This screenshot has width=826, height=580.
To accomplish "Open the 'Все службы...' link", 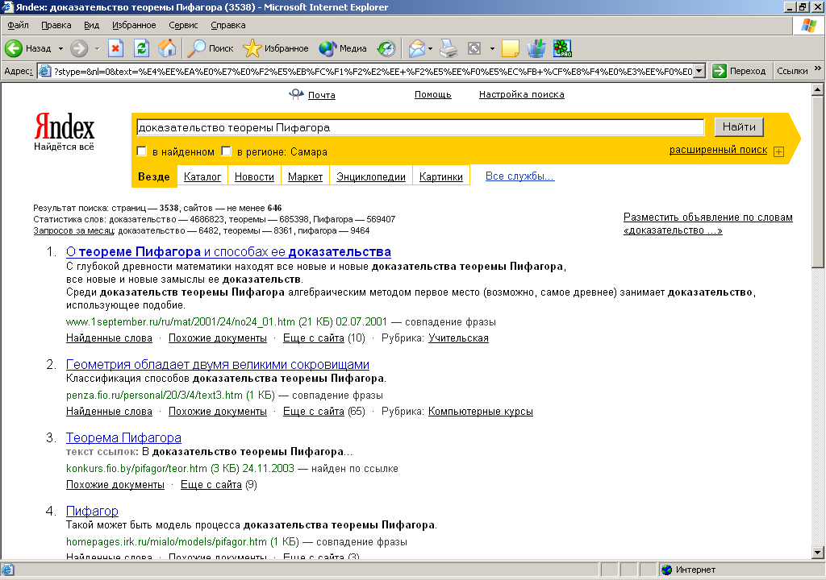I will [520, 176].
